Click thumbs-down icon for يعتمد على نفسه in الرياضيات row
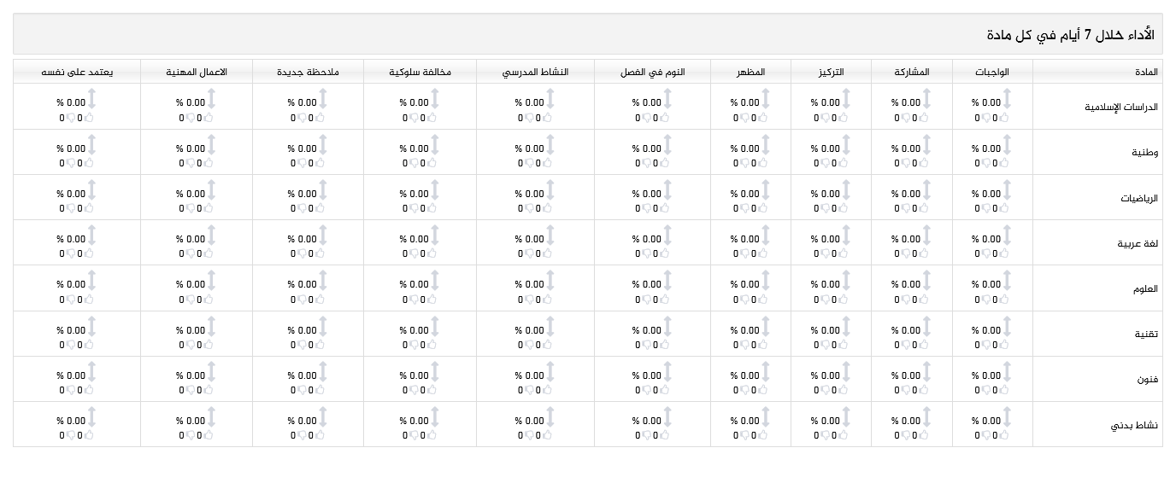Image resolution: width=1176 pixels, height=477 pixels. 71,209
